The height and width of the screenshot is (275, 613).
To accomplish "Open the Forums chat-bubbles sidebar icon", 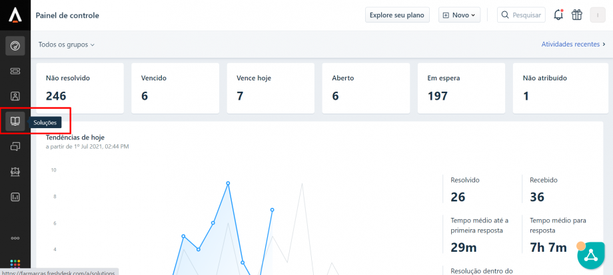I will coord(15,147).
